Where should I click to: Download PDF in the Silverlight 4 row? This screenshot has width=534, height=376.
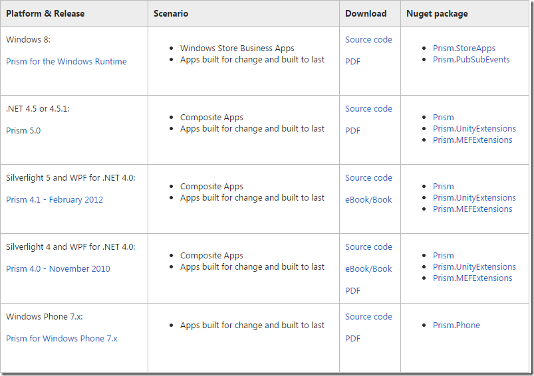click(352, 290)
